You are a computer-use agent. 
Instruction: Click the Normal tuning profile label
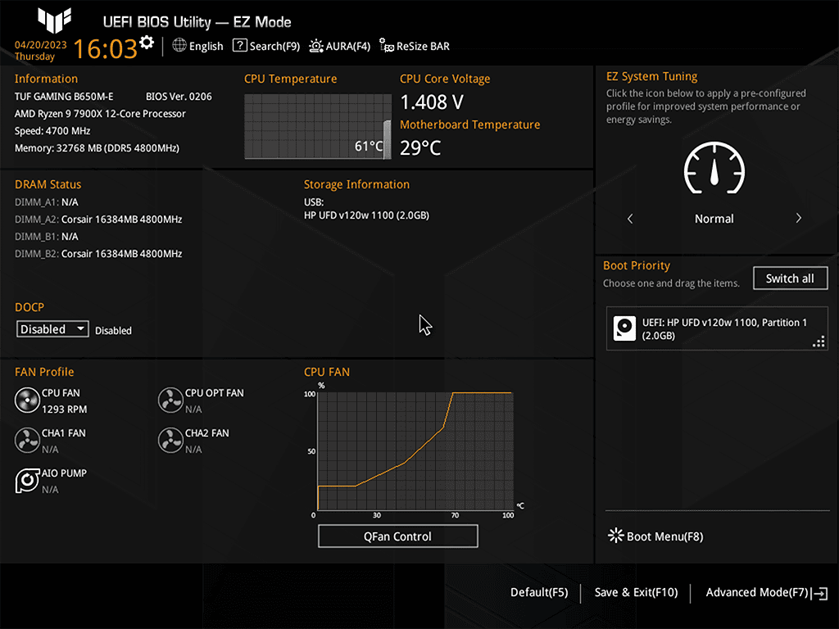pyautogui.click(x=714, y=218)
